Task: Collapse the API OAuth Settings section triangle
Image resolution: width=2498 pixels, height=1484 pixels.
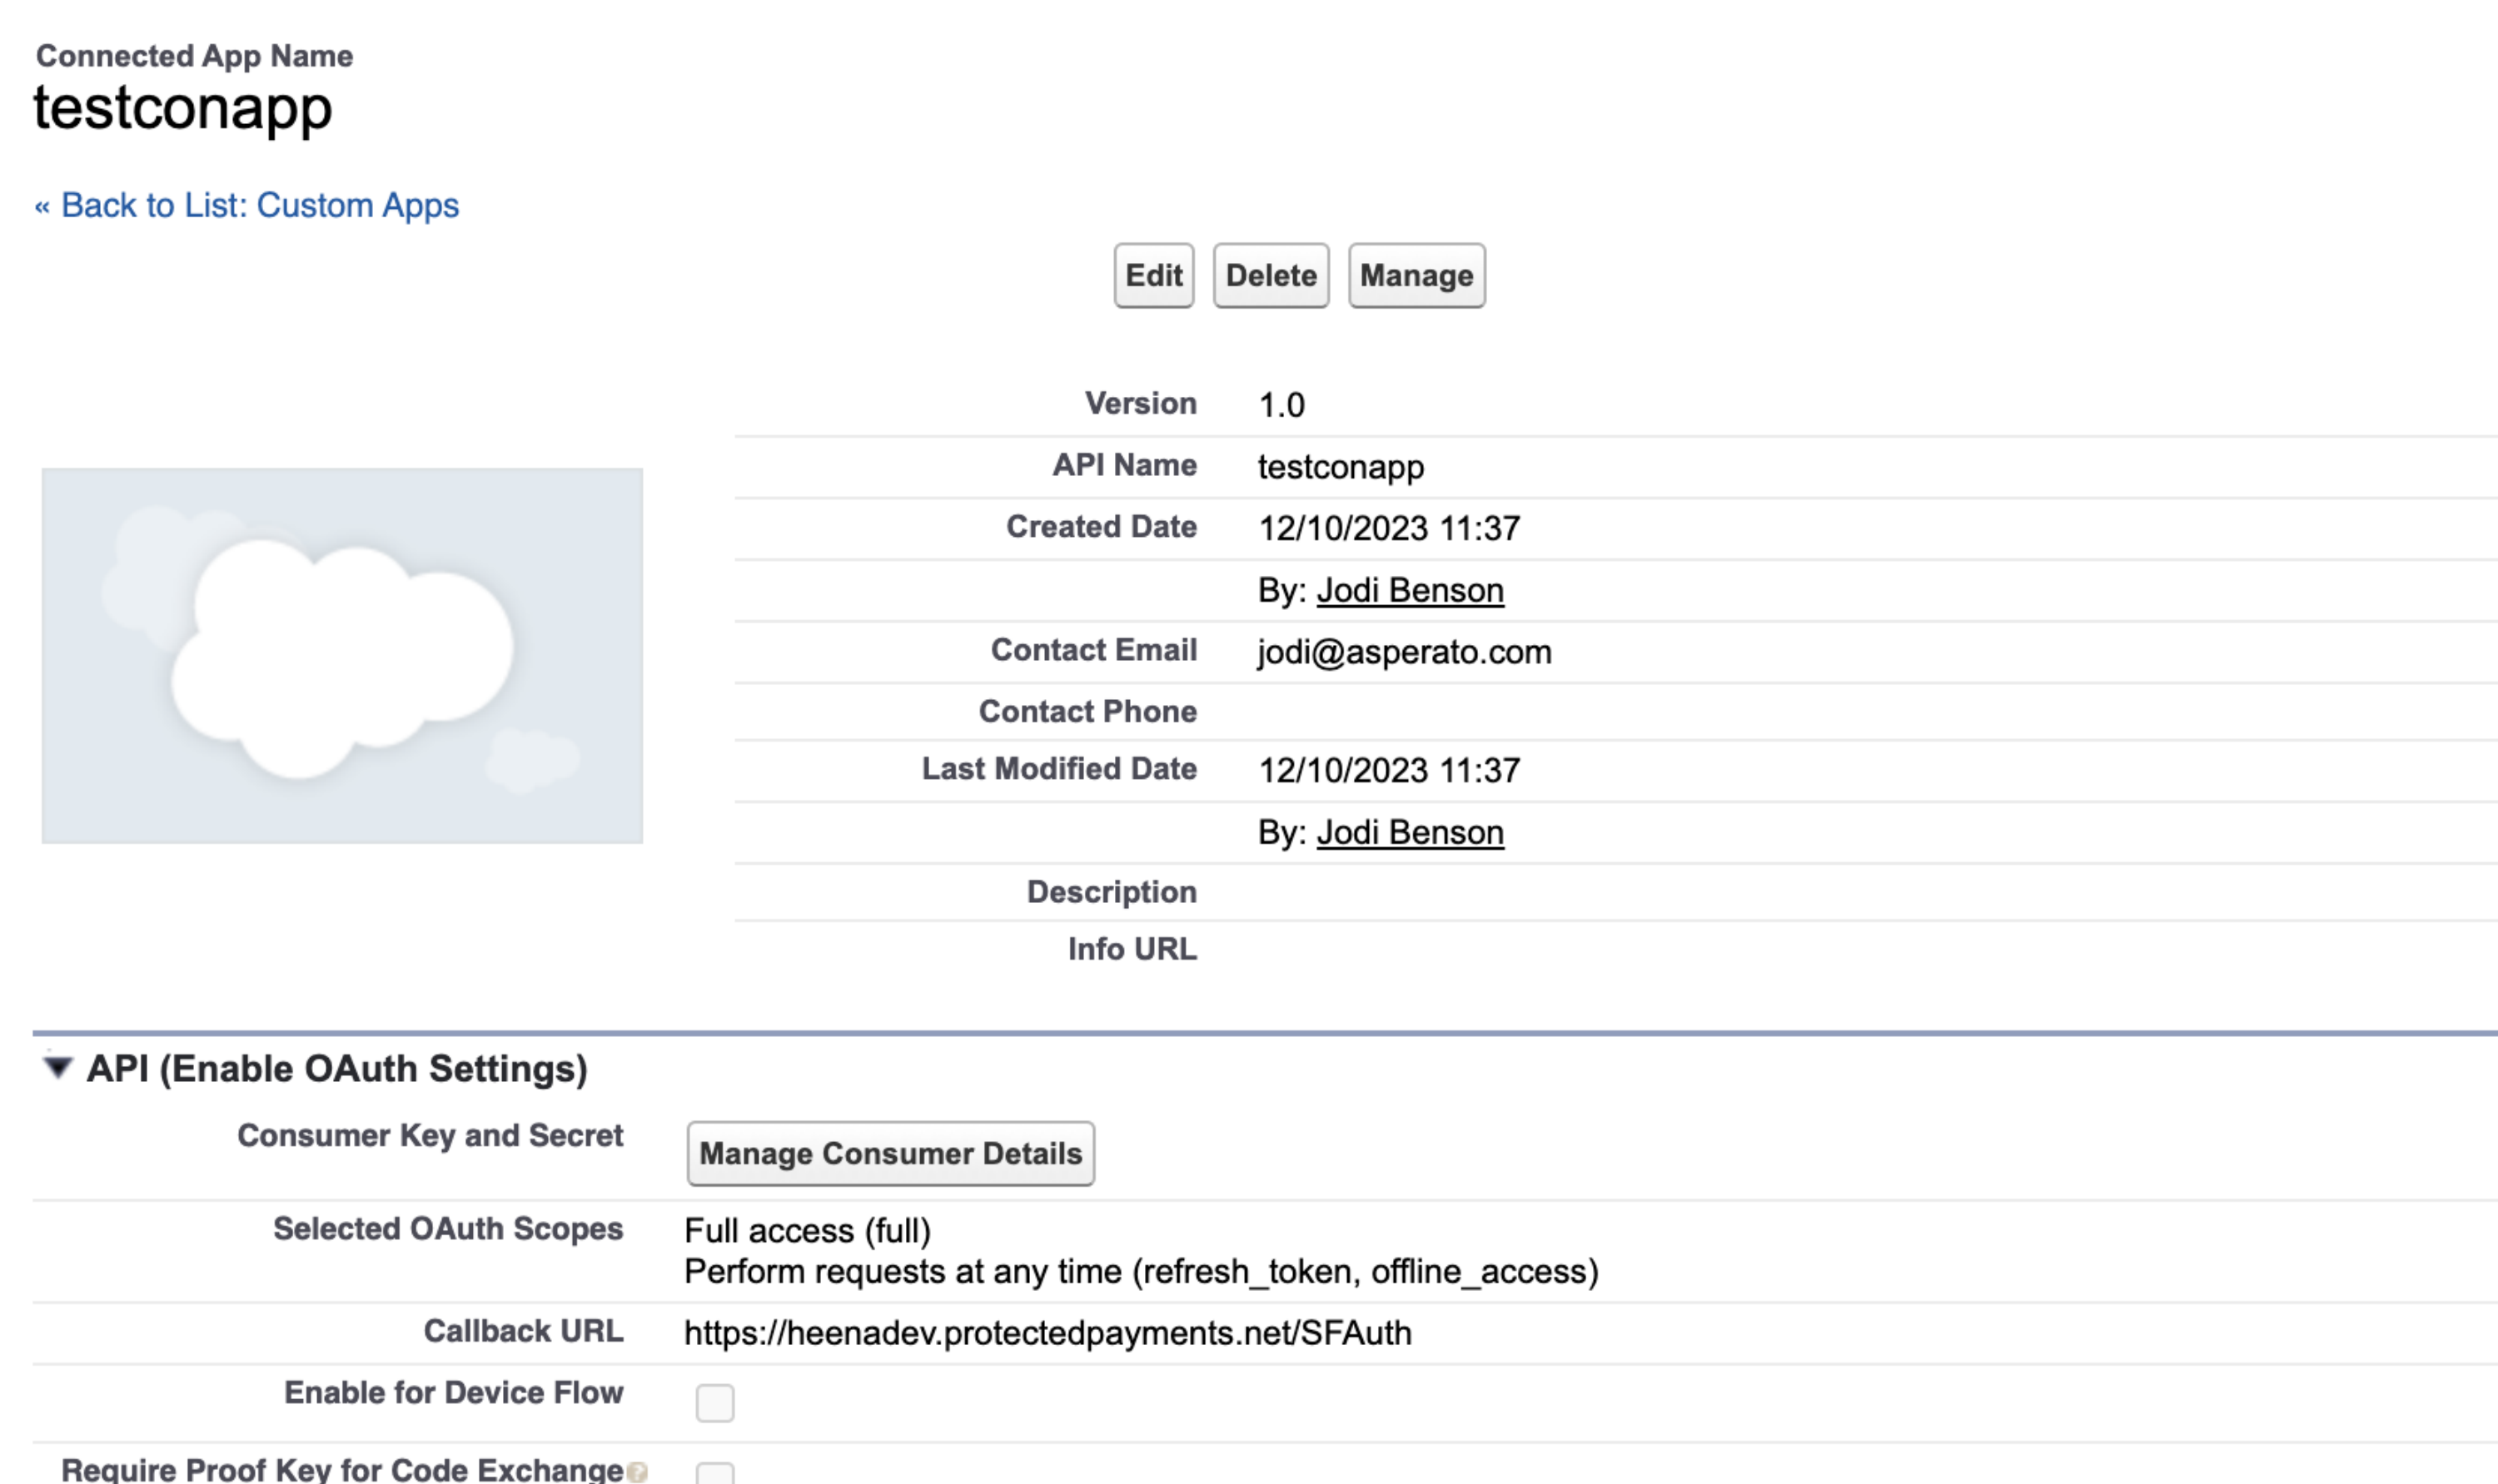Action: (58, 1068)
